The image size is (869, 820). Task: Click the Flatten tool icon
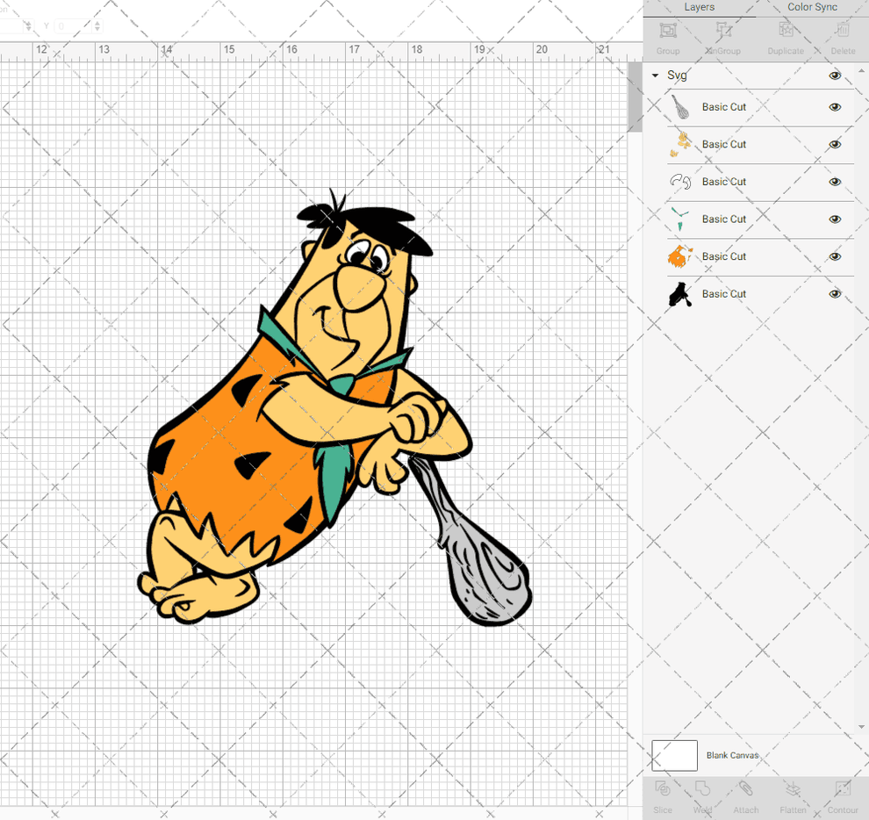click(x=793, y=793)
